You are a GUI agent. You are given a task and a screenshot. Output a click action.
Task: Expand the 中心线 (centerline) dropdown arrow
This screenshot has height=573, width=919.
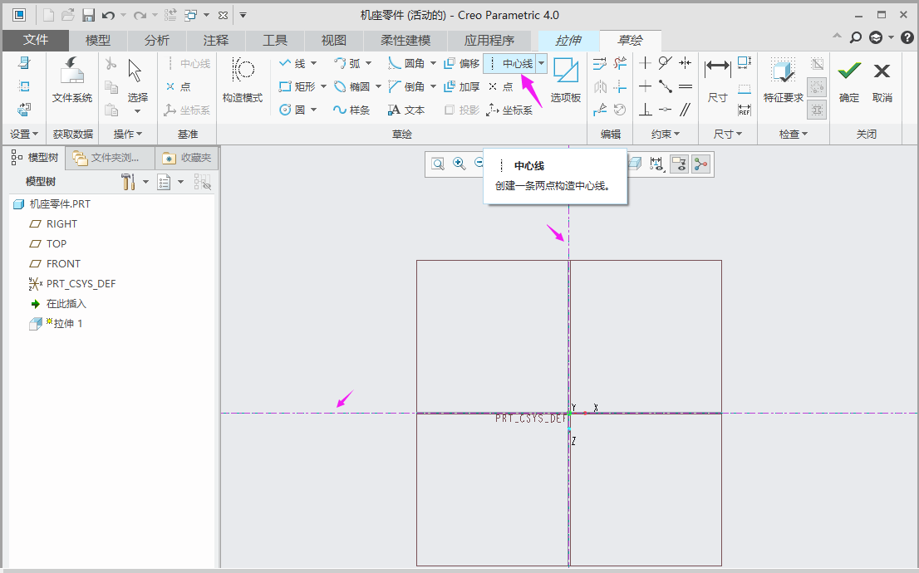click(542, 63)
